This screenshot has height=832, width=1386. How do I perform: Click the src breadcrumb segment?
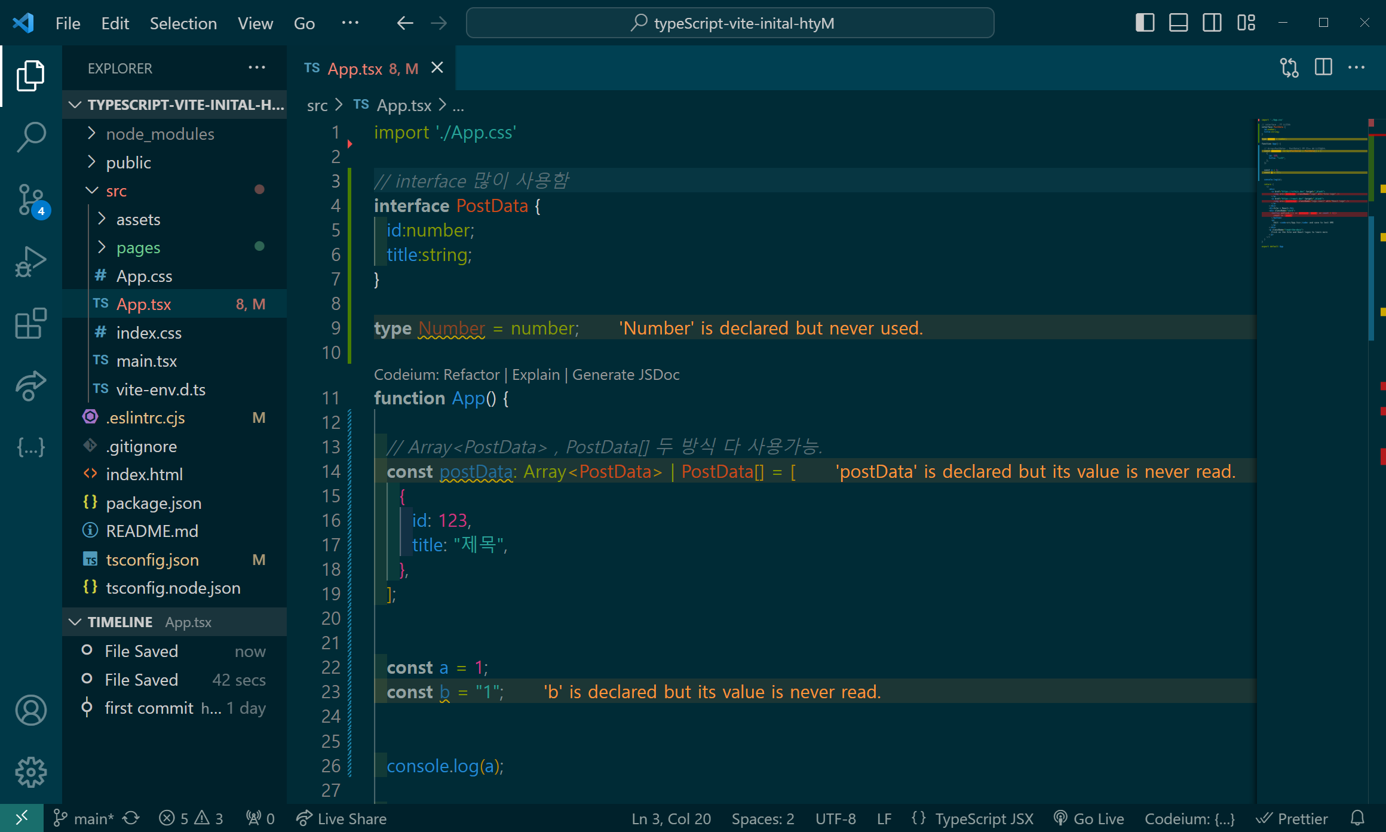click(x=317, y=105)
